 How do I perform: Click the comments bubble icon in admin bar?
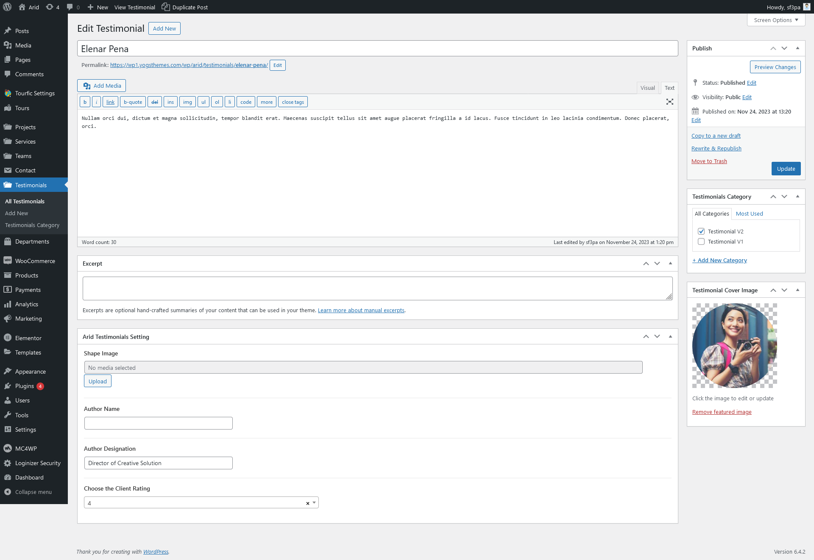point(70,7)
